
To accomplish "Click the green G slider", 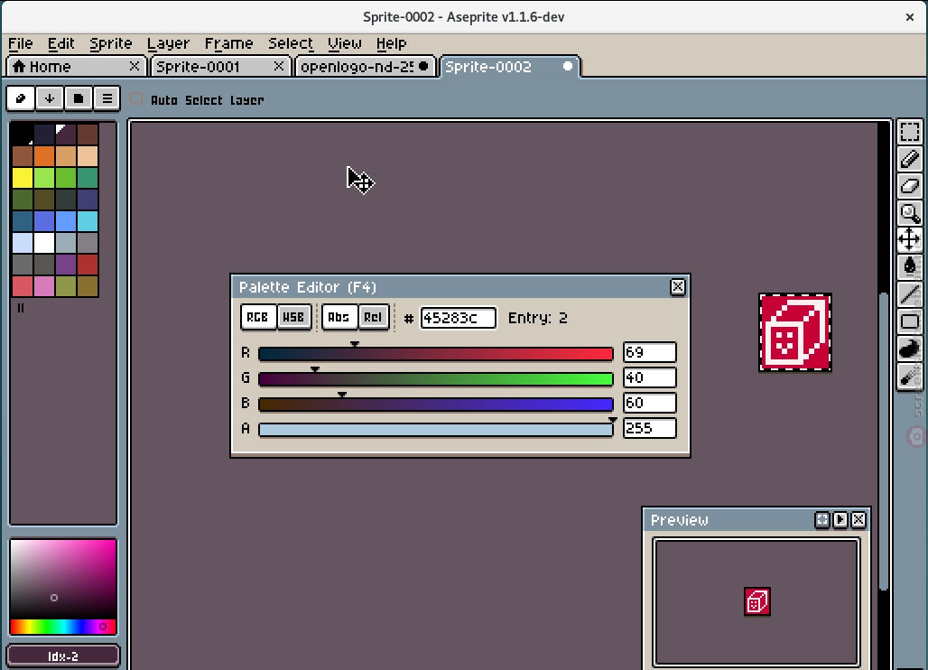I will click(436, 379).
